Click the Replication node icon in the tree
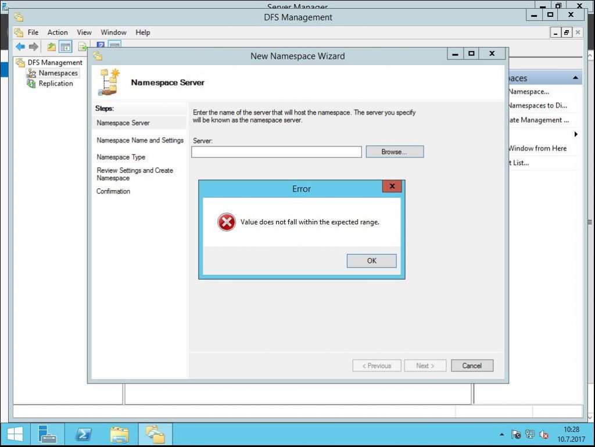The image size is (595, 447). (31, 84)
